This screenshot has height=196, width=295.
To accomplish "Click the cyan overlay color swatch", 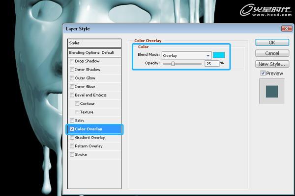I will tap(218, 55).
